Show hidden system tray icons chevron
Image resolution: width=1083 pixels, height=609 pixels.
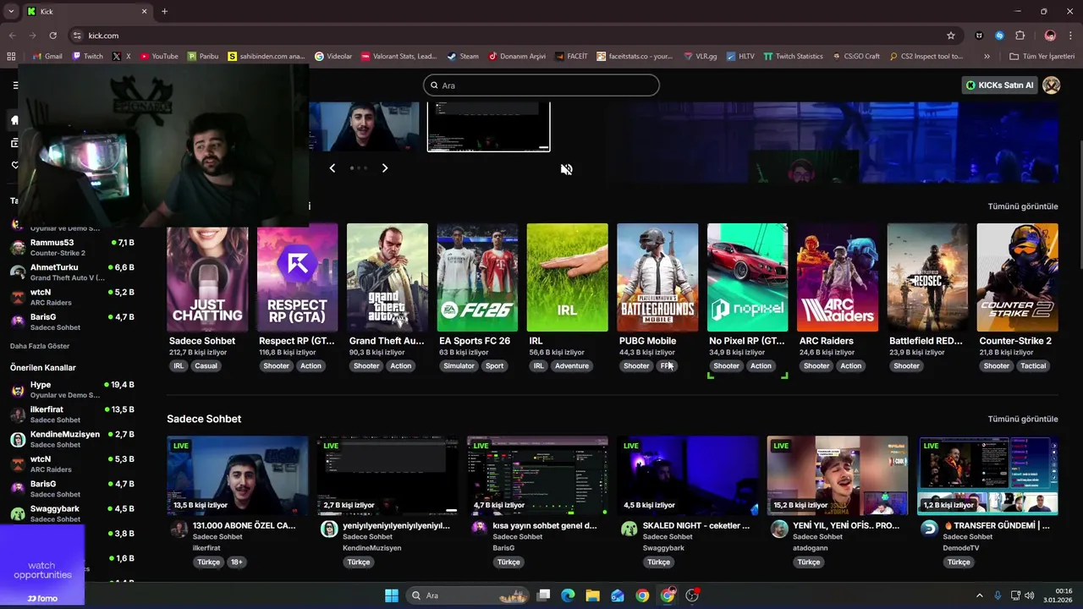click(x=980, y=595)
